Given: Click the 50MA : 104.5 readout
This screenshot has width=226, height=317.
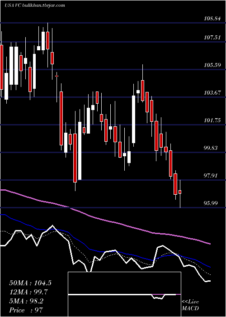Looking at the screenshot, I should (30, 283).
